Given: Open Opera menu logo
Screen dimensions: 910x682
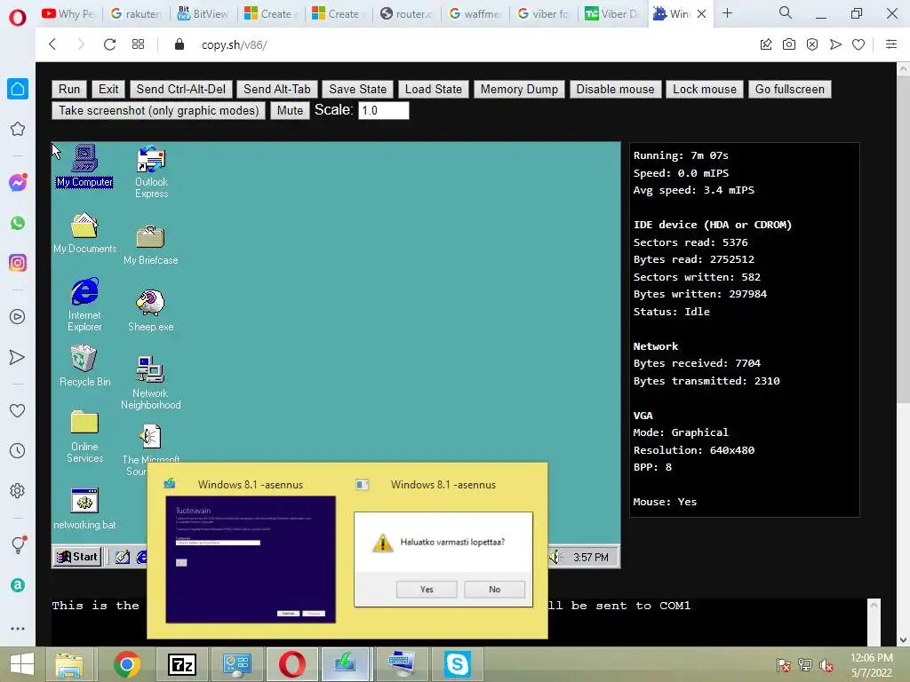Looking at the screenshot, I should (x=18, y=18).
